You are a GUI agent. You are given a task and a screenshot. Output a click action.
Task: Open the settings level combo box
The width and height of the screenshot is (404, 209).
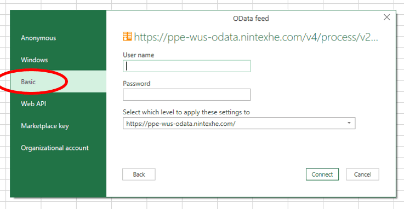(239, 123)
